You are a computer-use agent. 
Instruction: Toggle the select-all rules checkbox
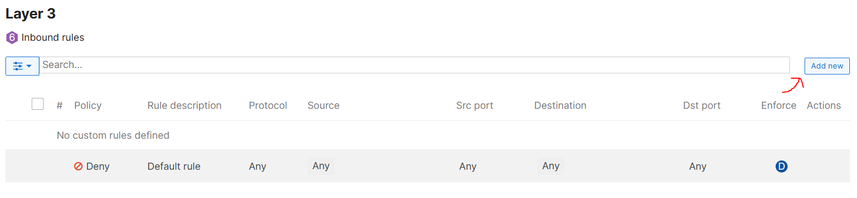tap(38, 104)
